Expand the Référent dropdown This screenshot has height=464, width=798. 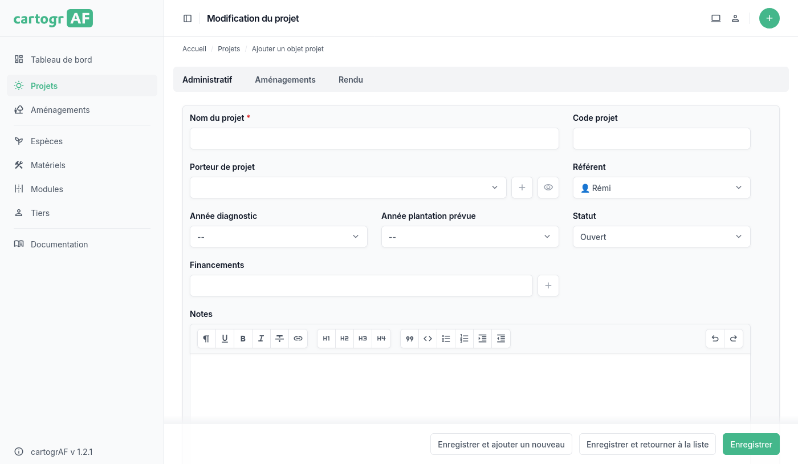661,188
